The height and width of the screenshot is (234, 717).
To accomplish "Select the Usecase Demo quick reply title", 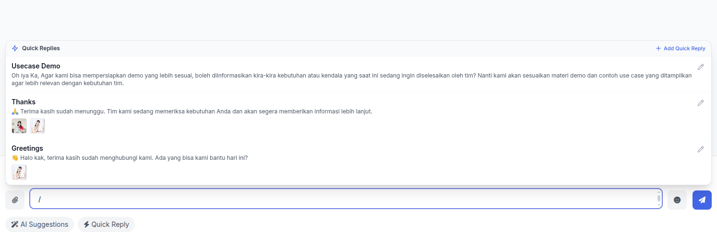I will pos(36,66).
